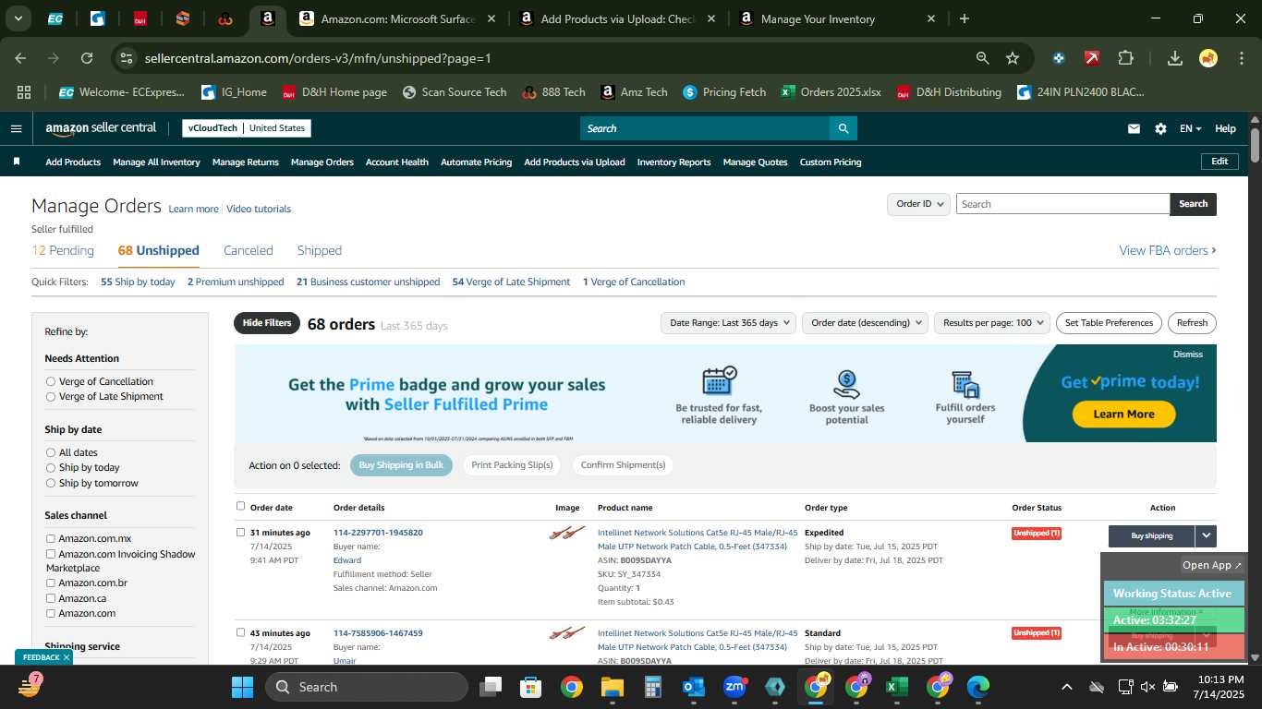
Task: Go back with browser back arrow
Action: (x=20, y=58)
